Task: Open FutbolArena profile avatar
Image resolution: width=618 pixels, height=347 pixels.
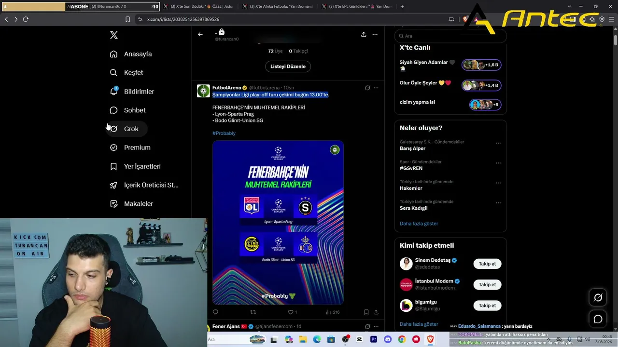Action: [x=203, y=91]
